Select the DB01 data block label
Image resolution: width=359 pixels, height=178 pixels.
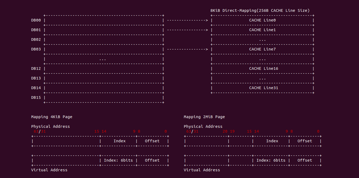click(36, 30)
